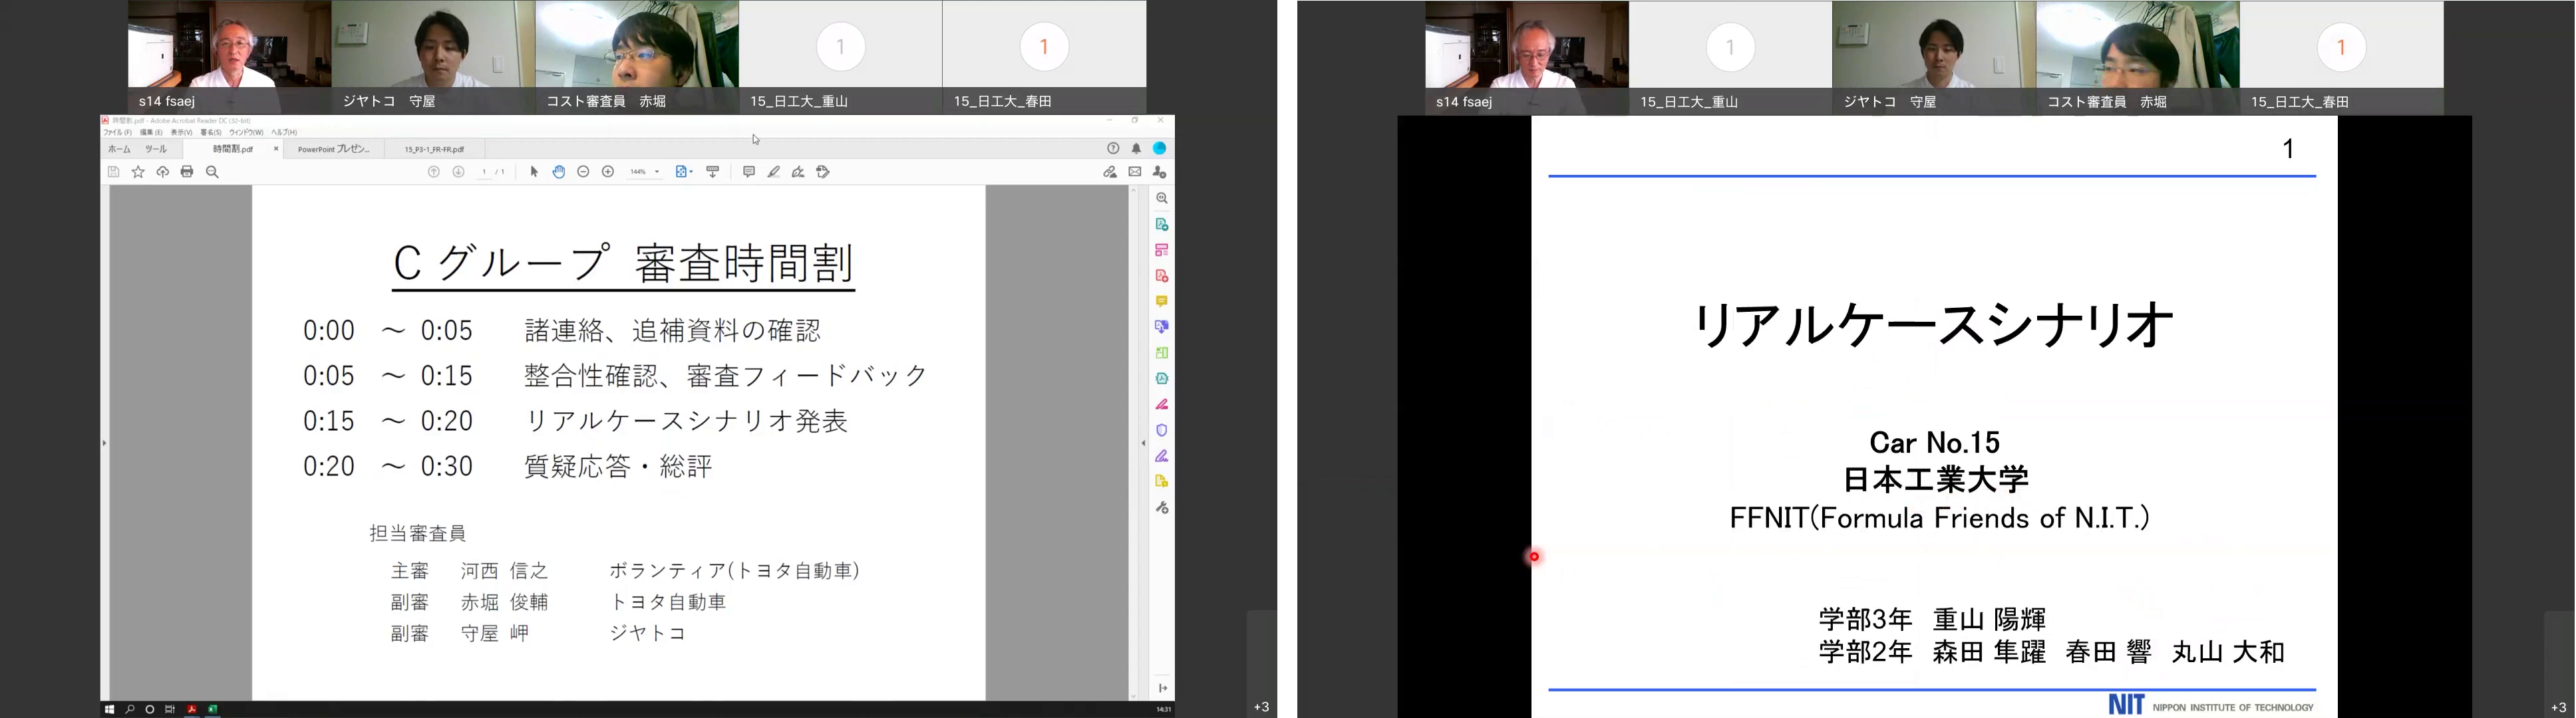The width and height of the screenshot is (2576, 718).
Task: Click the notifications bell icon
Action: click(x=1136, y=148)
